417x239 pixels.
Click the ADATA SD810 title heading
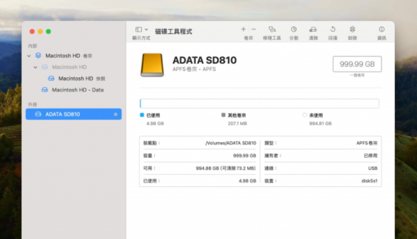tap(204, 60)
